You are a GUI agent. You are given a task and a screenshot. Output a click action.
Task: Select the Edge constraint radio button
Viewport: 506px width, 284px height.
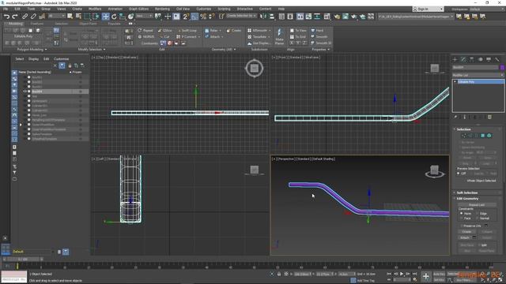[478, 213]
